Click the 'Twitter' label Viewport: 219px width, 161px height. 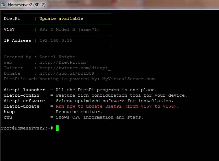(13, 68)
